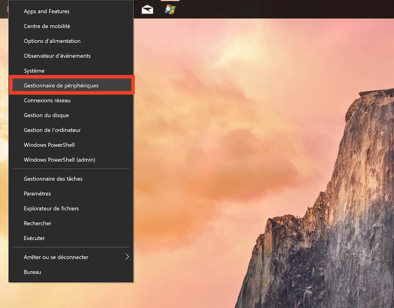Open Gestionnaire des tâches
Viewport: 394px width, 308px height.
coord(71,179)
